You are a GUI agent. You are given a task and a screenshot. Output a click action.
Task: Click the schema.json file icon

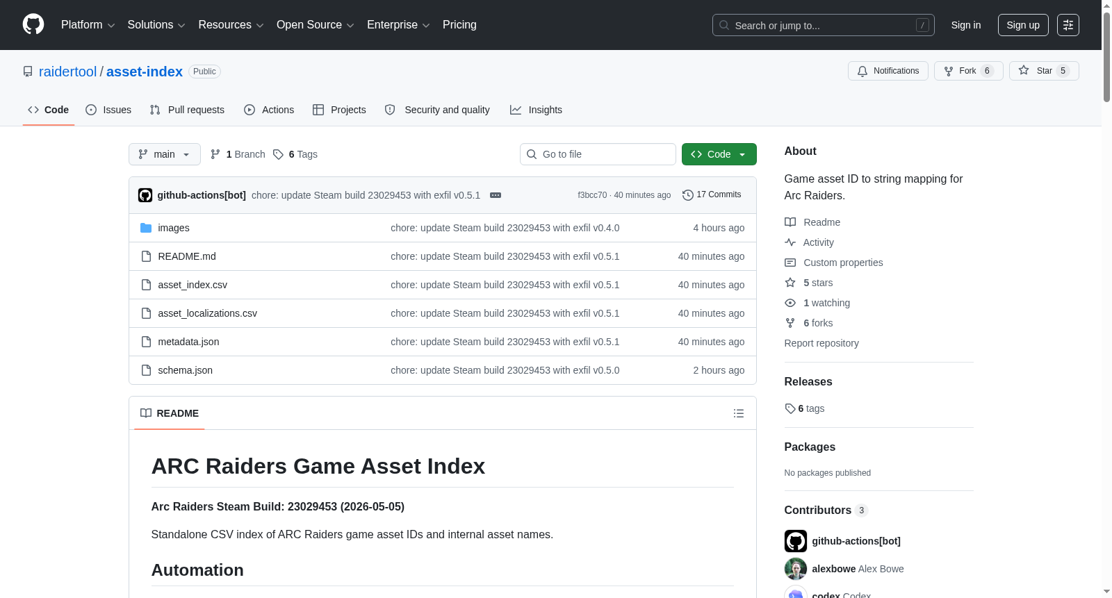coord(146,370)
